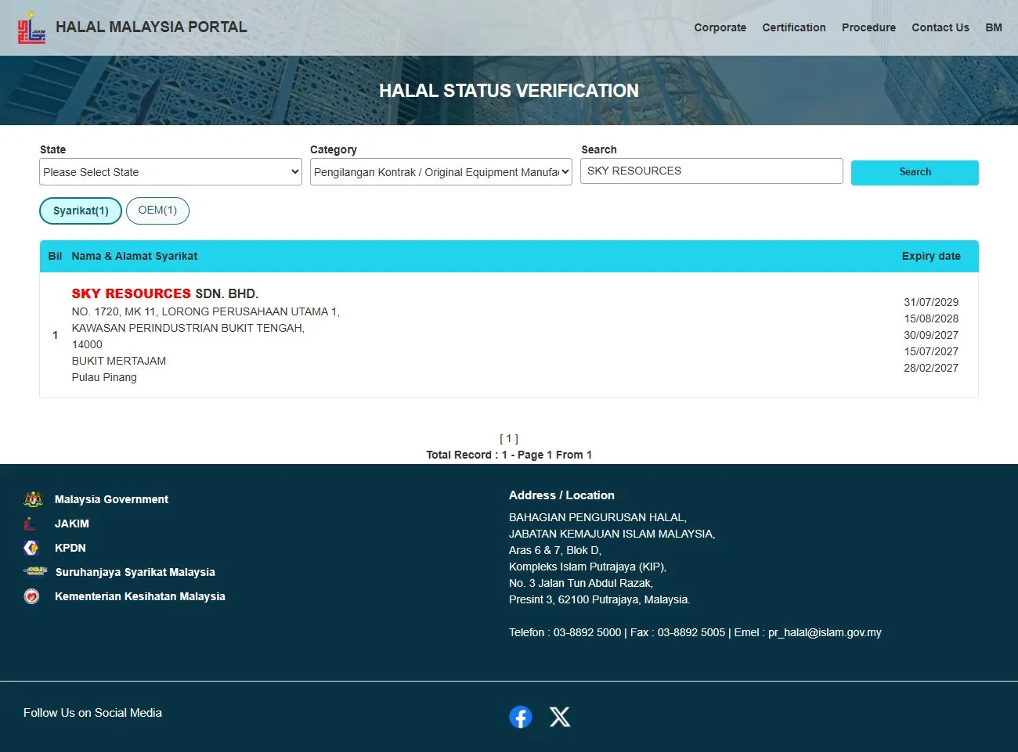Open the Corporate menu

(720, 27)
